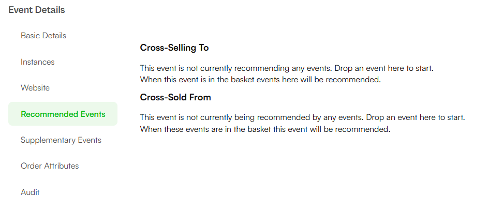Click the Event Details heading
Viewport: 503px width, 210px height.
coord(37,10)
